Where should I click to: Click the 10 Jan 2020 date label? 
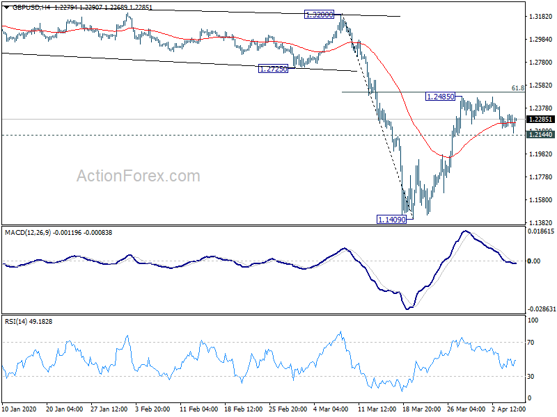(x=19, y=409)
